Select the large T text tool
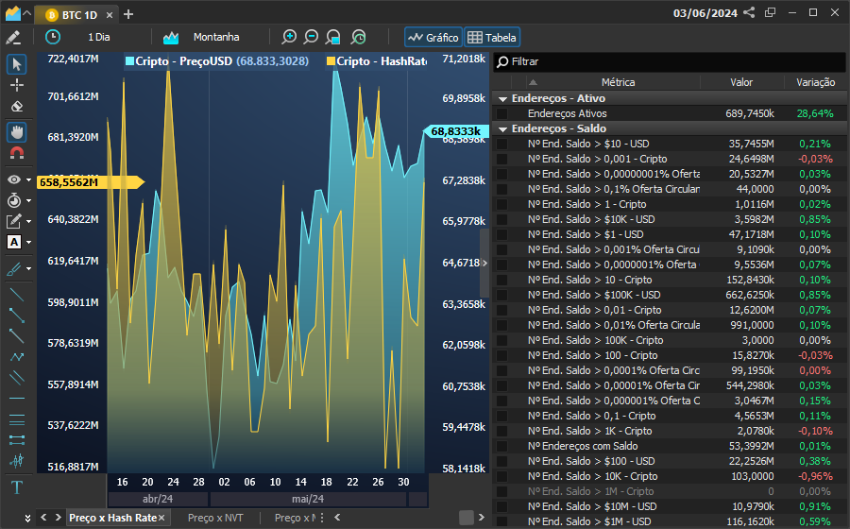 [17, 487]
